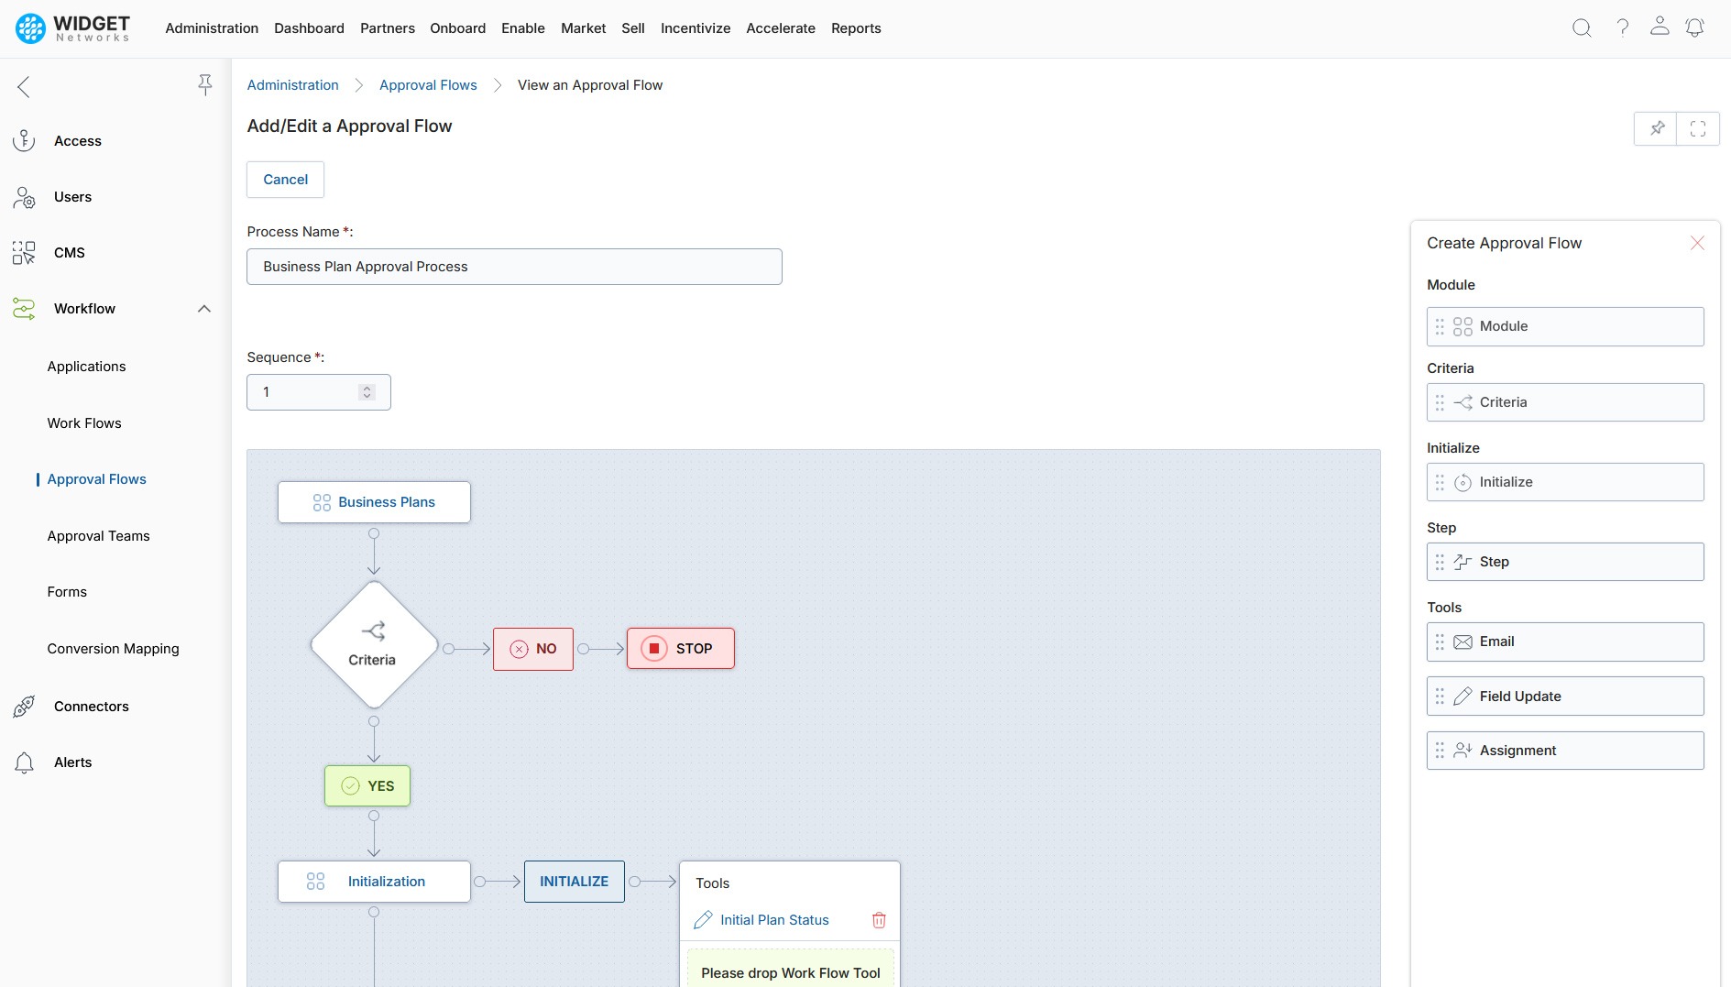Screen dimensions: 1731x987
Task: Click the pin page icon button
Action: pyautogui.click(x=1656, y=129)
